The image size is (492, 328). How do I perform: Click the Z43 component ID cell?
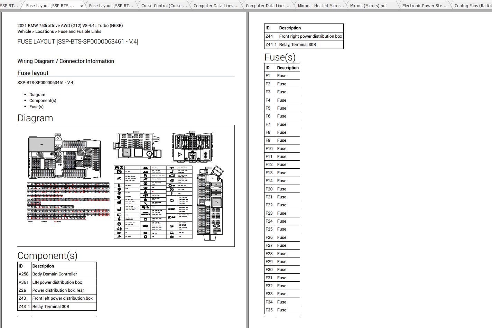click(x=24, y=298)
